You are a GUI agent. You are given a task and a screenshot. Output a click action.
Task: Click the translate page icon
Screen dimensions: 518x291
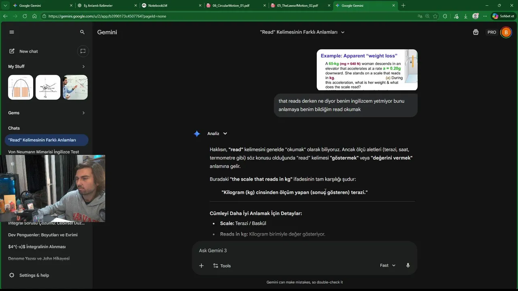(420, 16)
